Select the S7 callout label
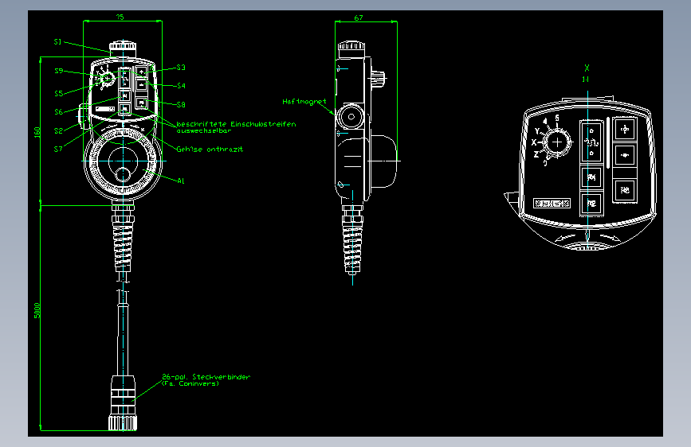The height and width of the screenshot is (447, 691). (58, 150)
